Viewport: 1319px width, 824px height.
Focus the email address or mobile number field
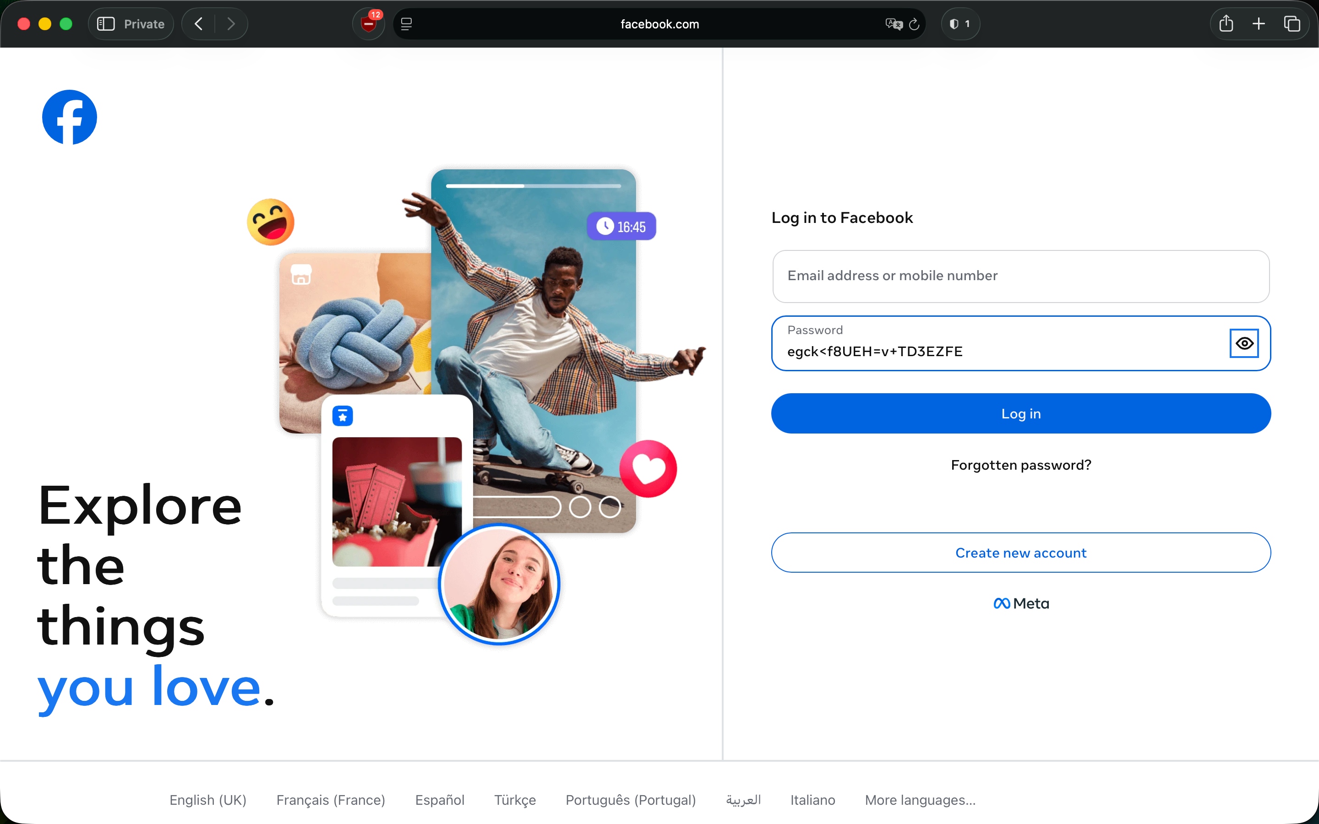tap(1021, 276)
